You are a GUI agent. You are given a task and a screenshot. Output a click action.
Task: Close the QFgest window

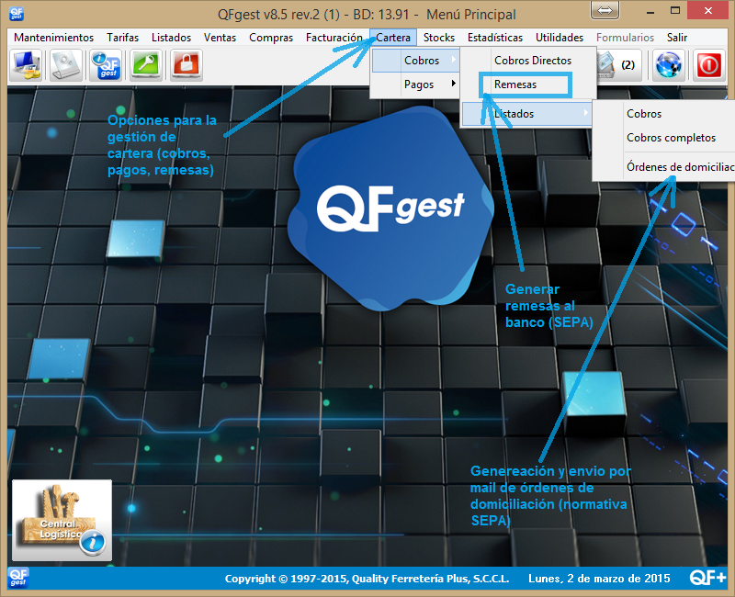coord(708,10)
